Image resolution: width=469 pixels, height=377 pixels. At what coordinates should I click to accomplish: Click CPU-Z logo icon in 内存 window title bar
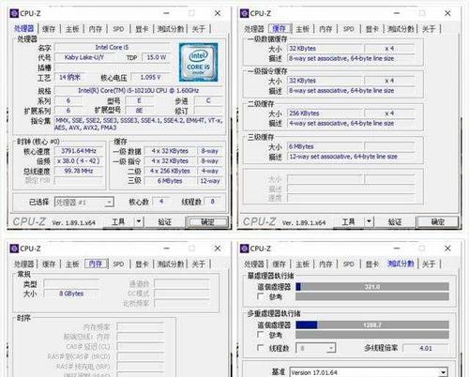tap(14, 249)
